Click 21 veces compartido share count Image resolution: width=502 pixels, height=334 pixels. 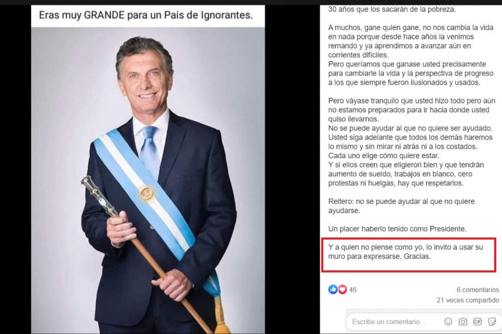pos(467,300)
